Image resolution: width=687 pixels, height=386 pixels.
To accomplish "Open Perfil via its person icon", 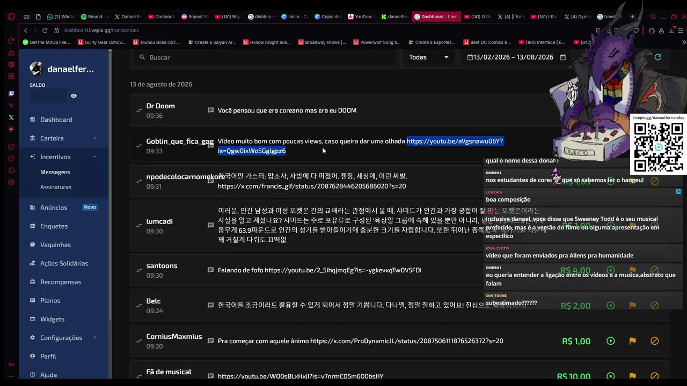I will (x=33, y=356).
